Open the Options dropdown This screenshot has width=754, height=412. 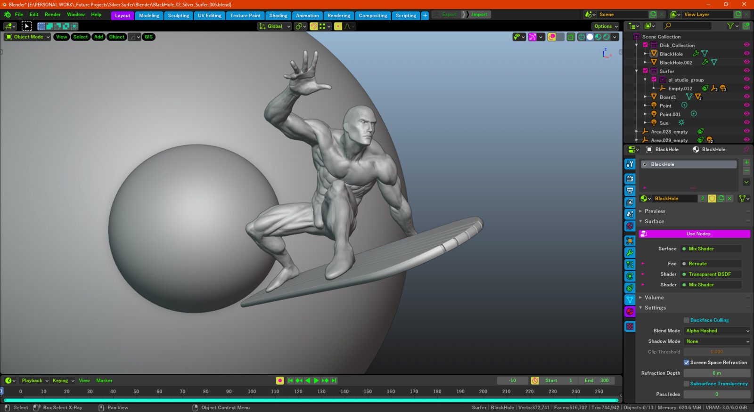606,26
